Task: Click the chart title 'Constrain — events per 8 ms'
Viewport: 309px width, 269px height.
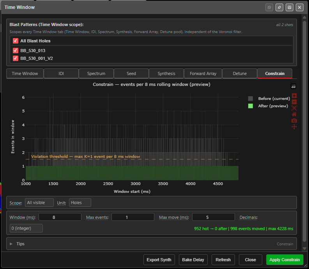Action: 152,84
